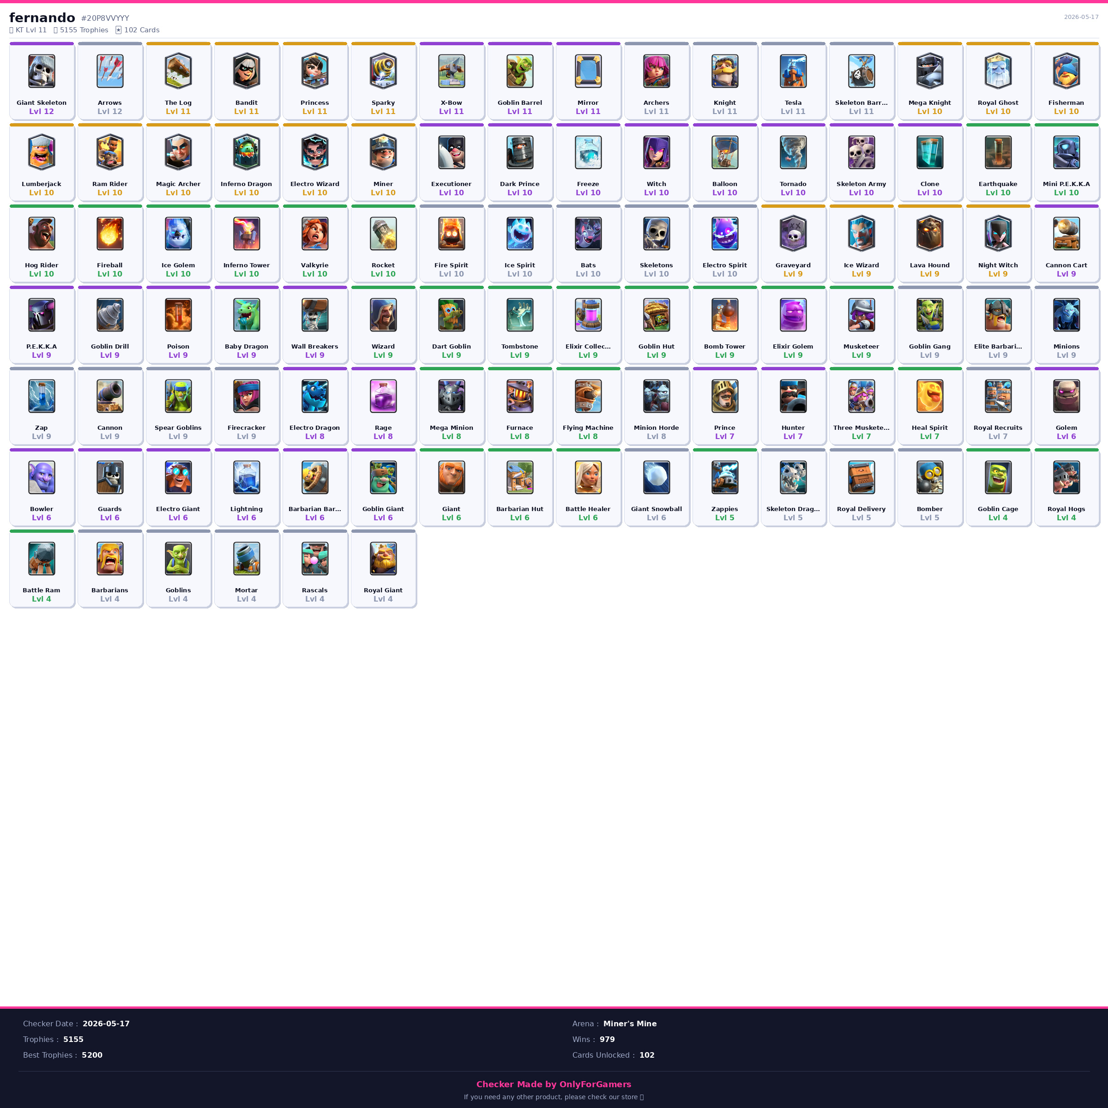Select the Zap spell card icon
This screenshot has width=1108, height=1108.
click(x=42, y=396)
